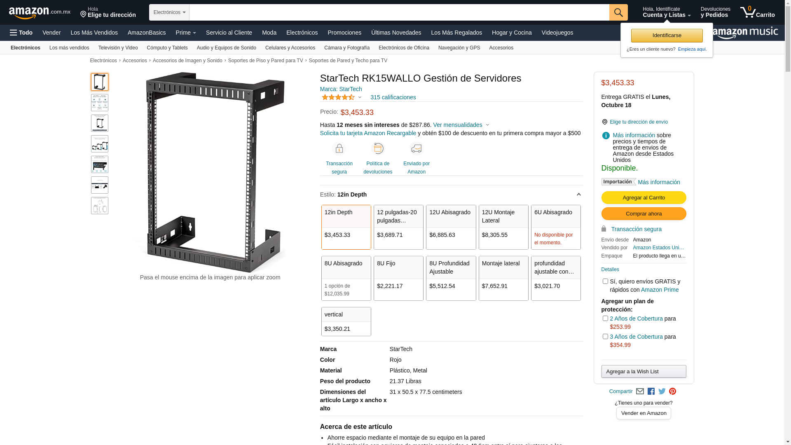Go to Celulares y Accesorios tab
Screen dimensions: 791x445
(290, 48)
